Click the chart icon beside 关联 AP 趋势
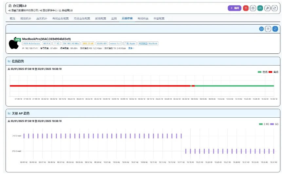Image resolution: width=282 pixels, height=174 pixels. coord(9,113)
